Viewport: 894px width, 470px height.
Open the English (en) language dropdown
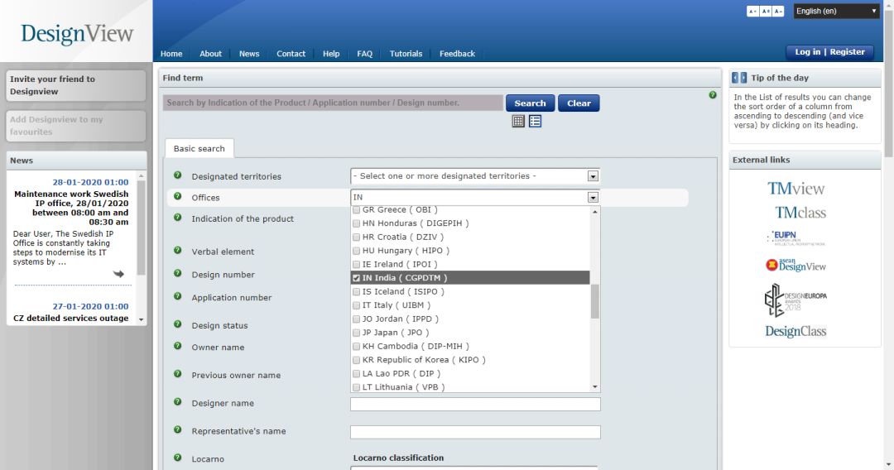click(836, 11)
